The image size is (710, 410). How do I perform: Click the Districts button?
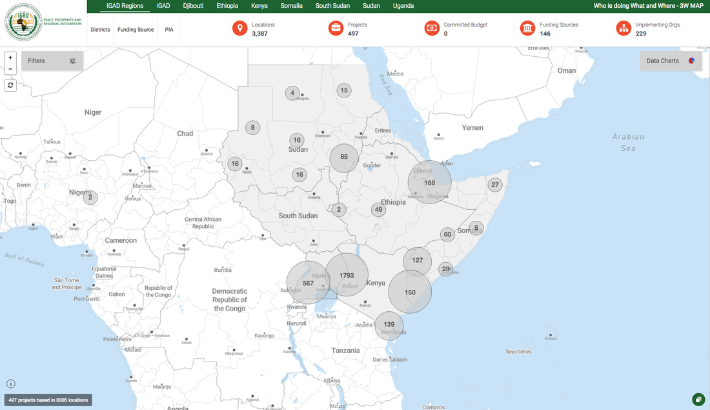point(100,30)
